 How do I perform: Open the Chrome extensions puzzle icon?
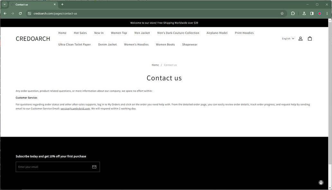292,13
